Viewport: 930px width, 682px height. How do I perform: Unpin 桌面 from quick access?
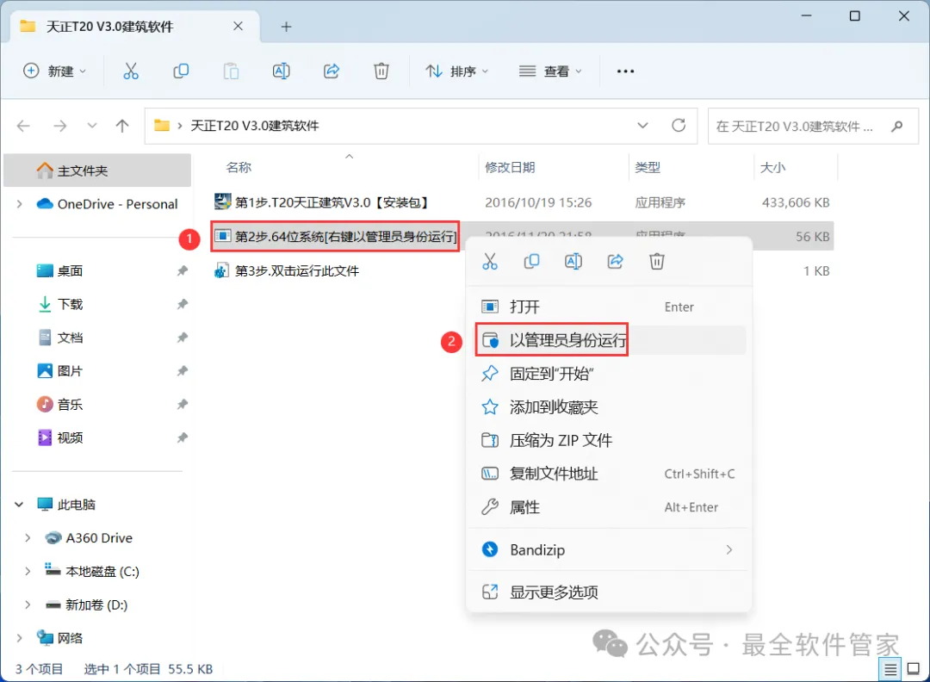tap(182, 271)
